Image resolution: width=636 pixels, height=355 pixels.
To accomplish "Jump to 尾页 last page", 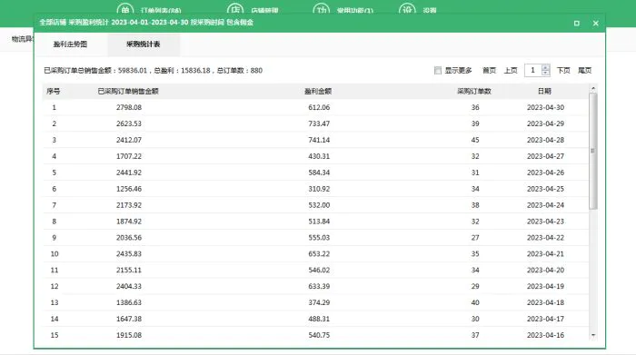I will pyautogui.click(x=585, y=71).
